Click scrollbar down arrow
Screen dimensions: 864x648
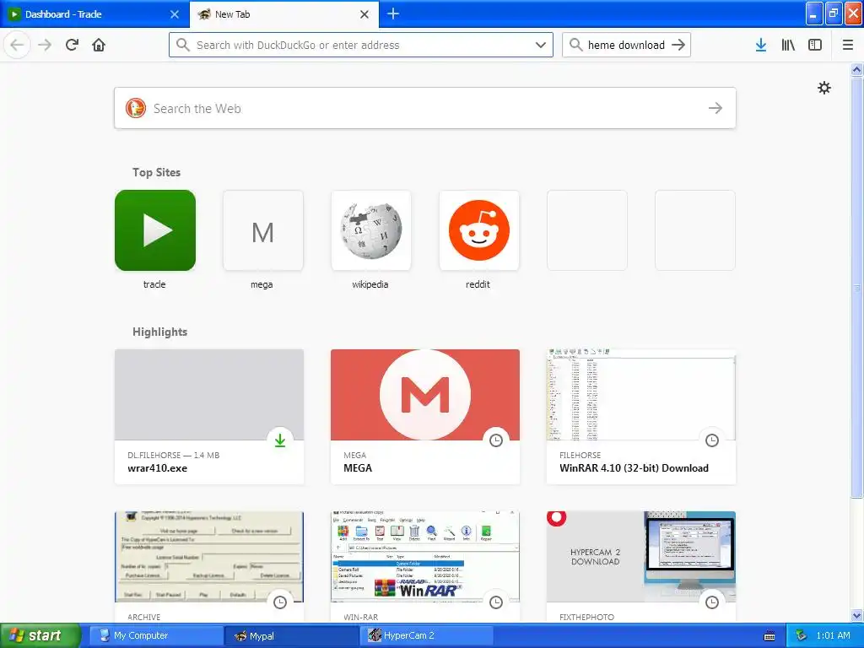[857, 615]
